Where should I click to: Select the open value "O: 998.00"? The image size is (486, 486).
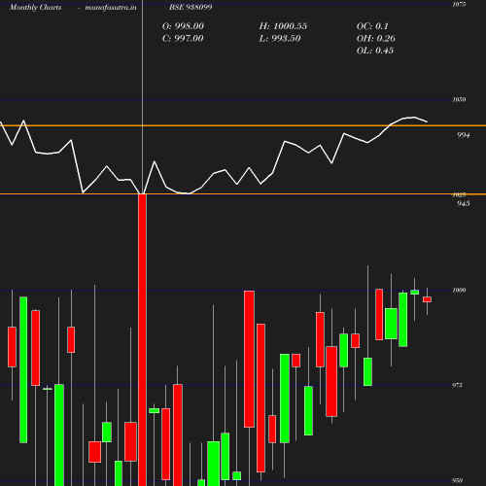tap(183, 26)
